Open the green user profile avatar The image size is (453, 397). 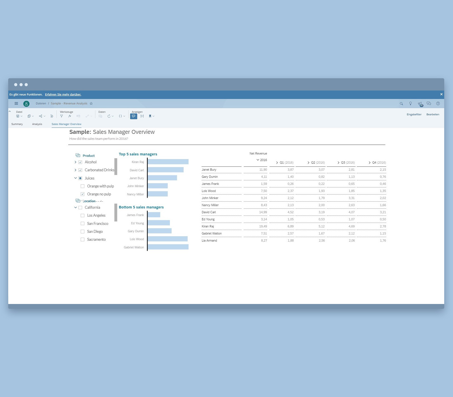[26, 104]
